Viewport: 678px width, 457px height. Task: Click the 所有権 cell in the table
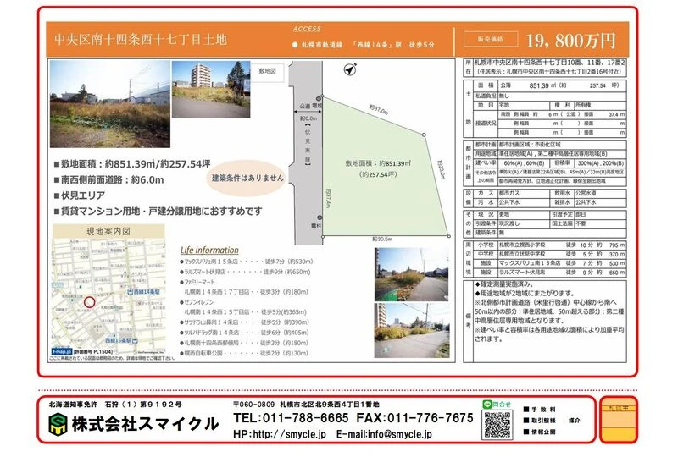tap(600, 105)
